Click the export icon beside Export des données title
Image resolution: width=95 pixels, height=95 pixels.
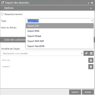click(x=3, y=3)
